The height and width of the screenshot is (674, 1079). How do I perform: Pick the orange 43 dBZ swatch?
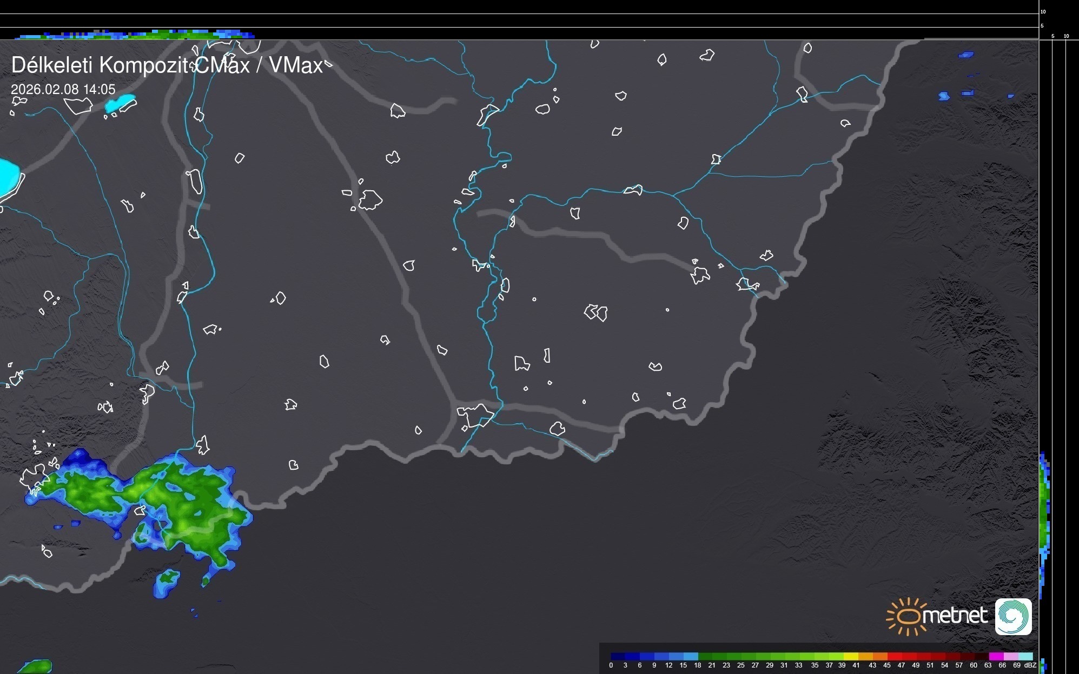coord(879,656)
